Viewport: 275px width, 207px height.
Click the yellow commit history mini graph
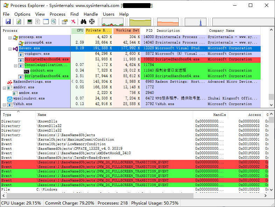coord(140,22)
